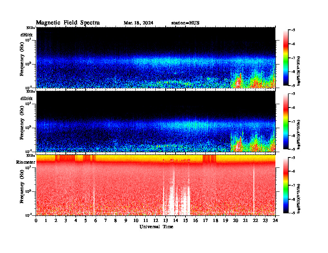Click hour "24" on the Universal Time axis
The width and height of the screenshot is (328, 253).
[x=275, y=221]
